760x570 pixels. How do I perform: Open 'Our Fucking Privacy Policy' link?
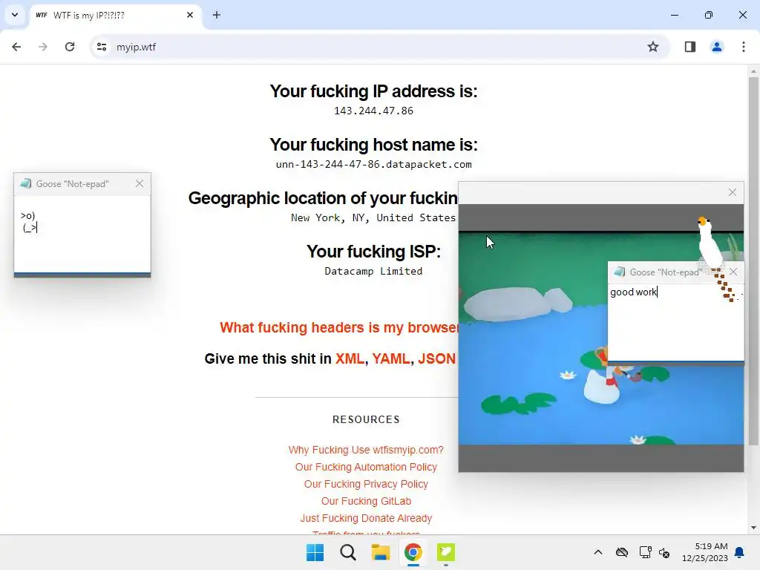(366, 484)
